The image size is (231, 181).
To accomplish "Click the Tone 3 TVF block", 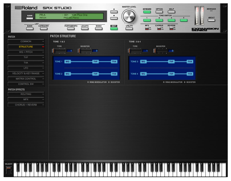I will coord(171,61).
